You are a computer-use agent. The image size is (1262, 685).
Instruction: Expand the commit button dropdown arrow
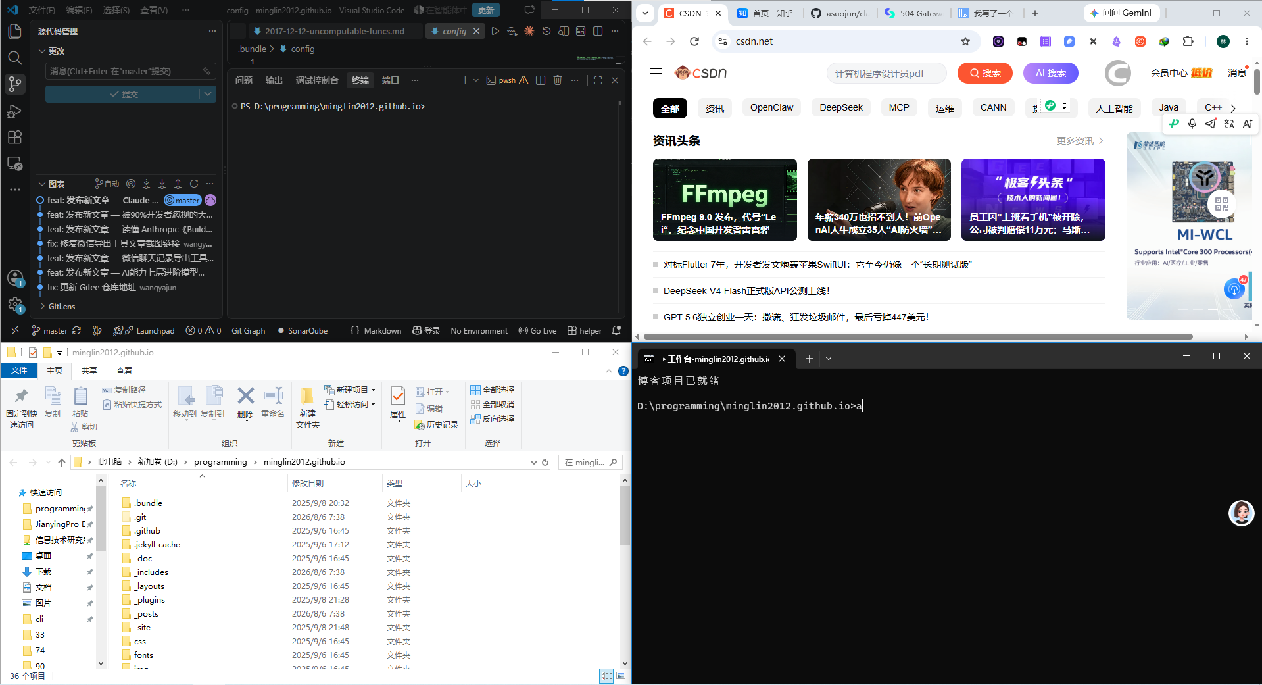tap(208, 94)
